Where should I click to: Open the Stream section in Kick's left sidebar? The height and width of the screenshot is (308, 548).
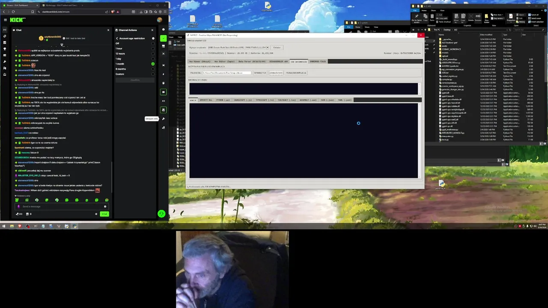(5, 30)
